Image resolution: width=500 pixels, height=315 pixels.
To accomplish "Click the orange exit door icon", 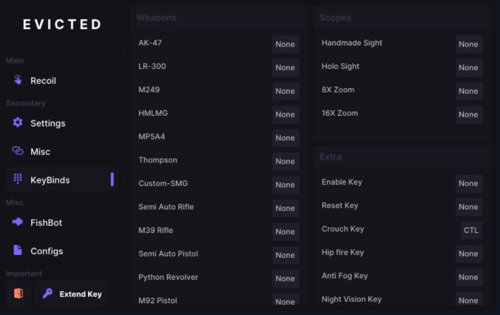I will pyautogui.click(x=18, y=293).
